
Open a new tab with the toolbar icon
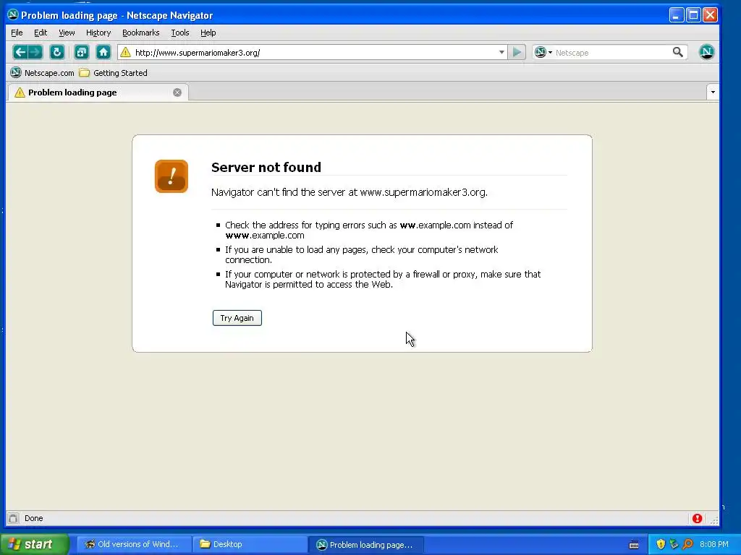point(82,52)
